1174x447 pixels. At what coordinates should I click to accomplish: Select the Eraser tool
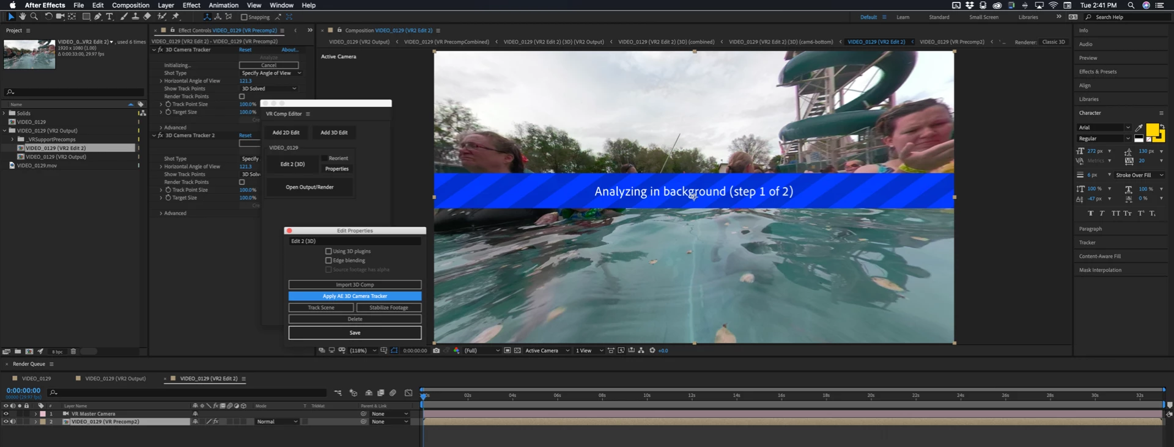click(x=147, y=16)
